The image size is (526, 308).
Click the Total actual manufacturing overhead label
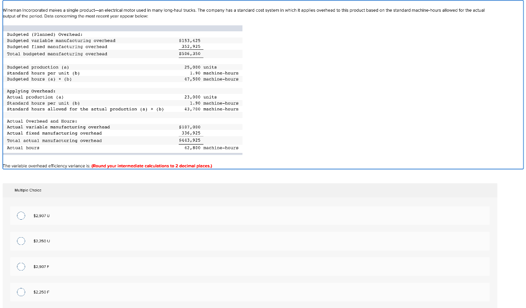[54, 141]
